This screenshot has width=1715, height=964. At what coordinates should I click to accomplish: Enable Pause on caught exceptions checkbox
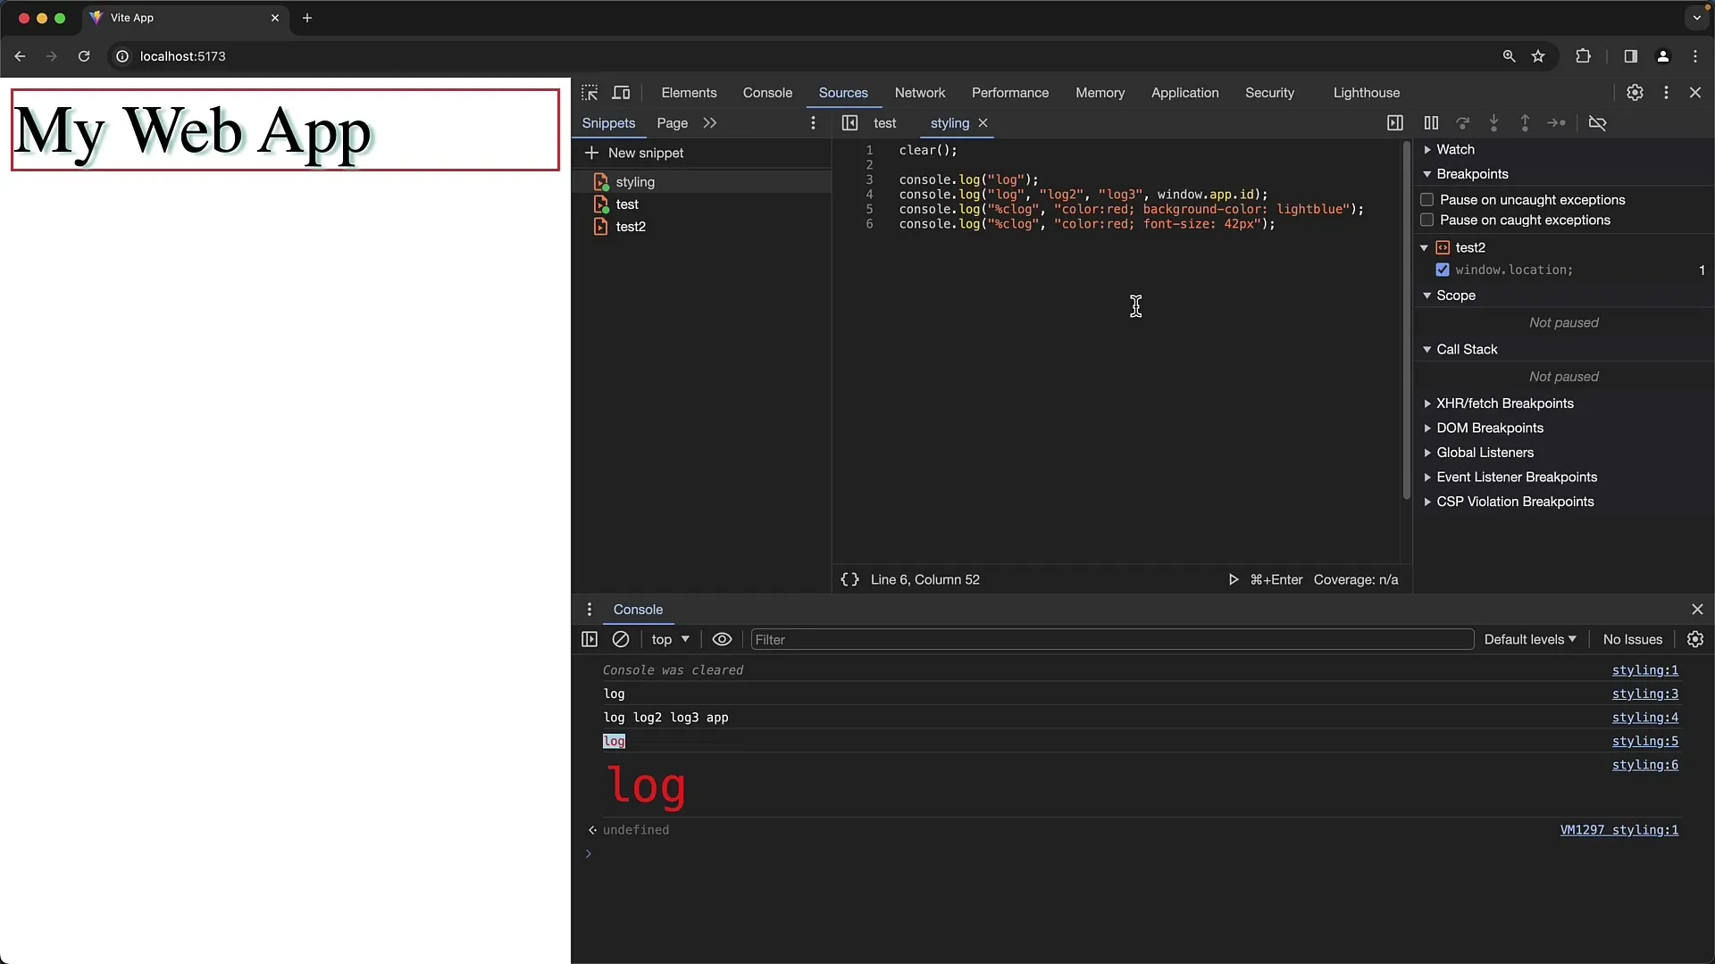point(1426,220)
